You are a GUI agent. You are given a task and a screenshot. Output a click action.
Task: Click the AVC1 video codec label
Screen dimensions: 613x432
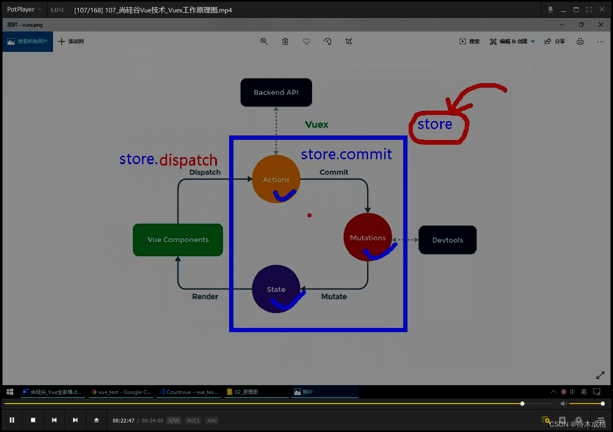click(x=193, y=420)
